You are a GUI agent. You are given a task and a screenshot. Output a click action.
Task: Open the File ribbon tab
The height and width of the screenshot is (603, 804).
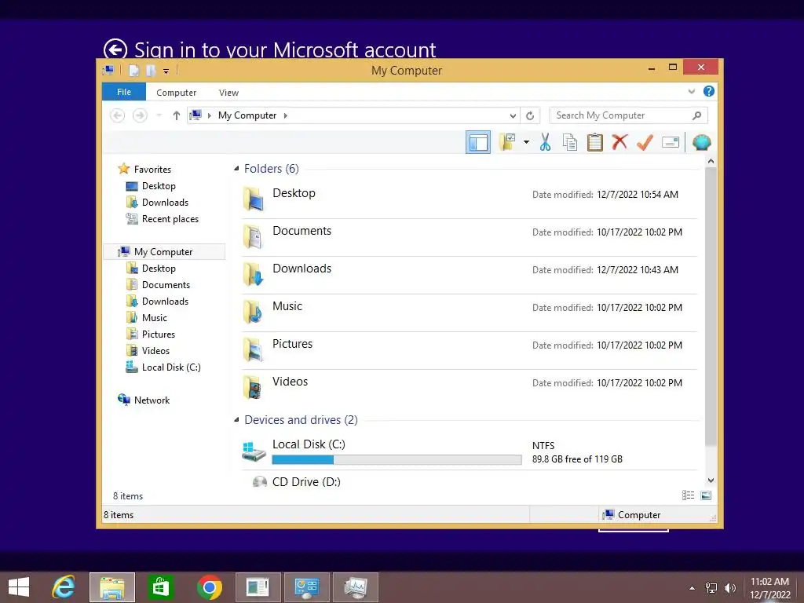[123, 92]
